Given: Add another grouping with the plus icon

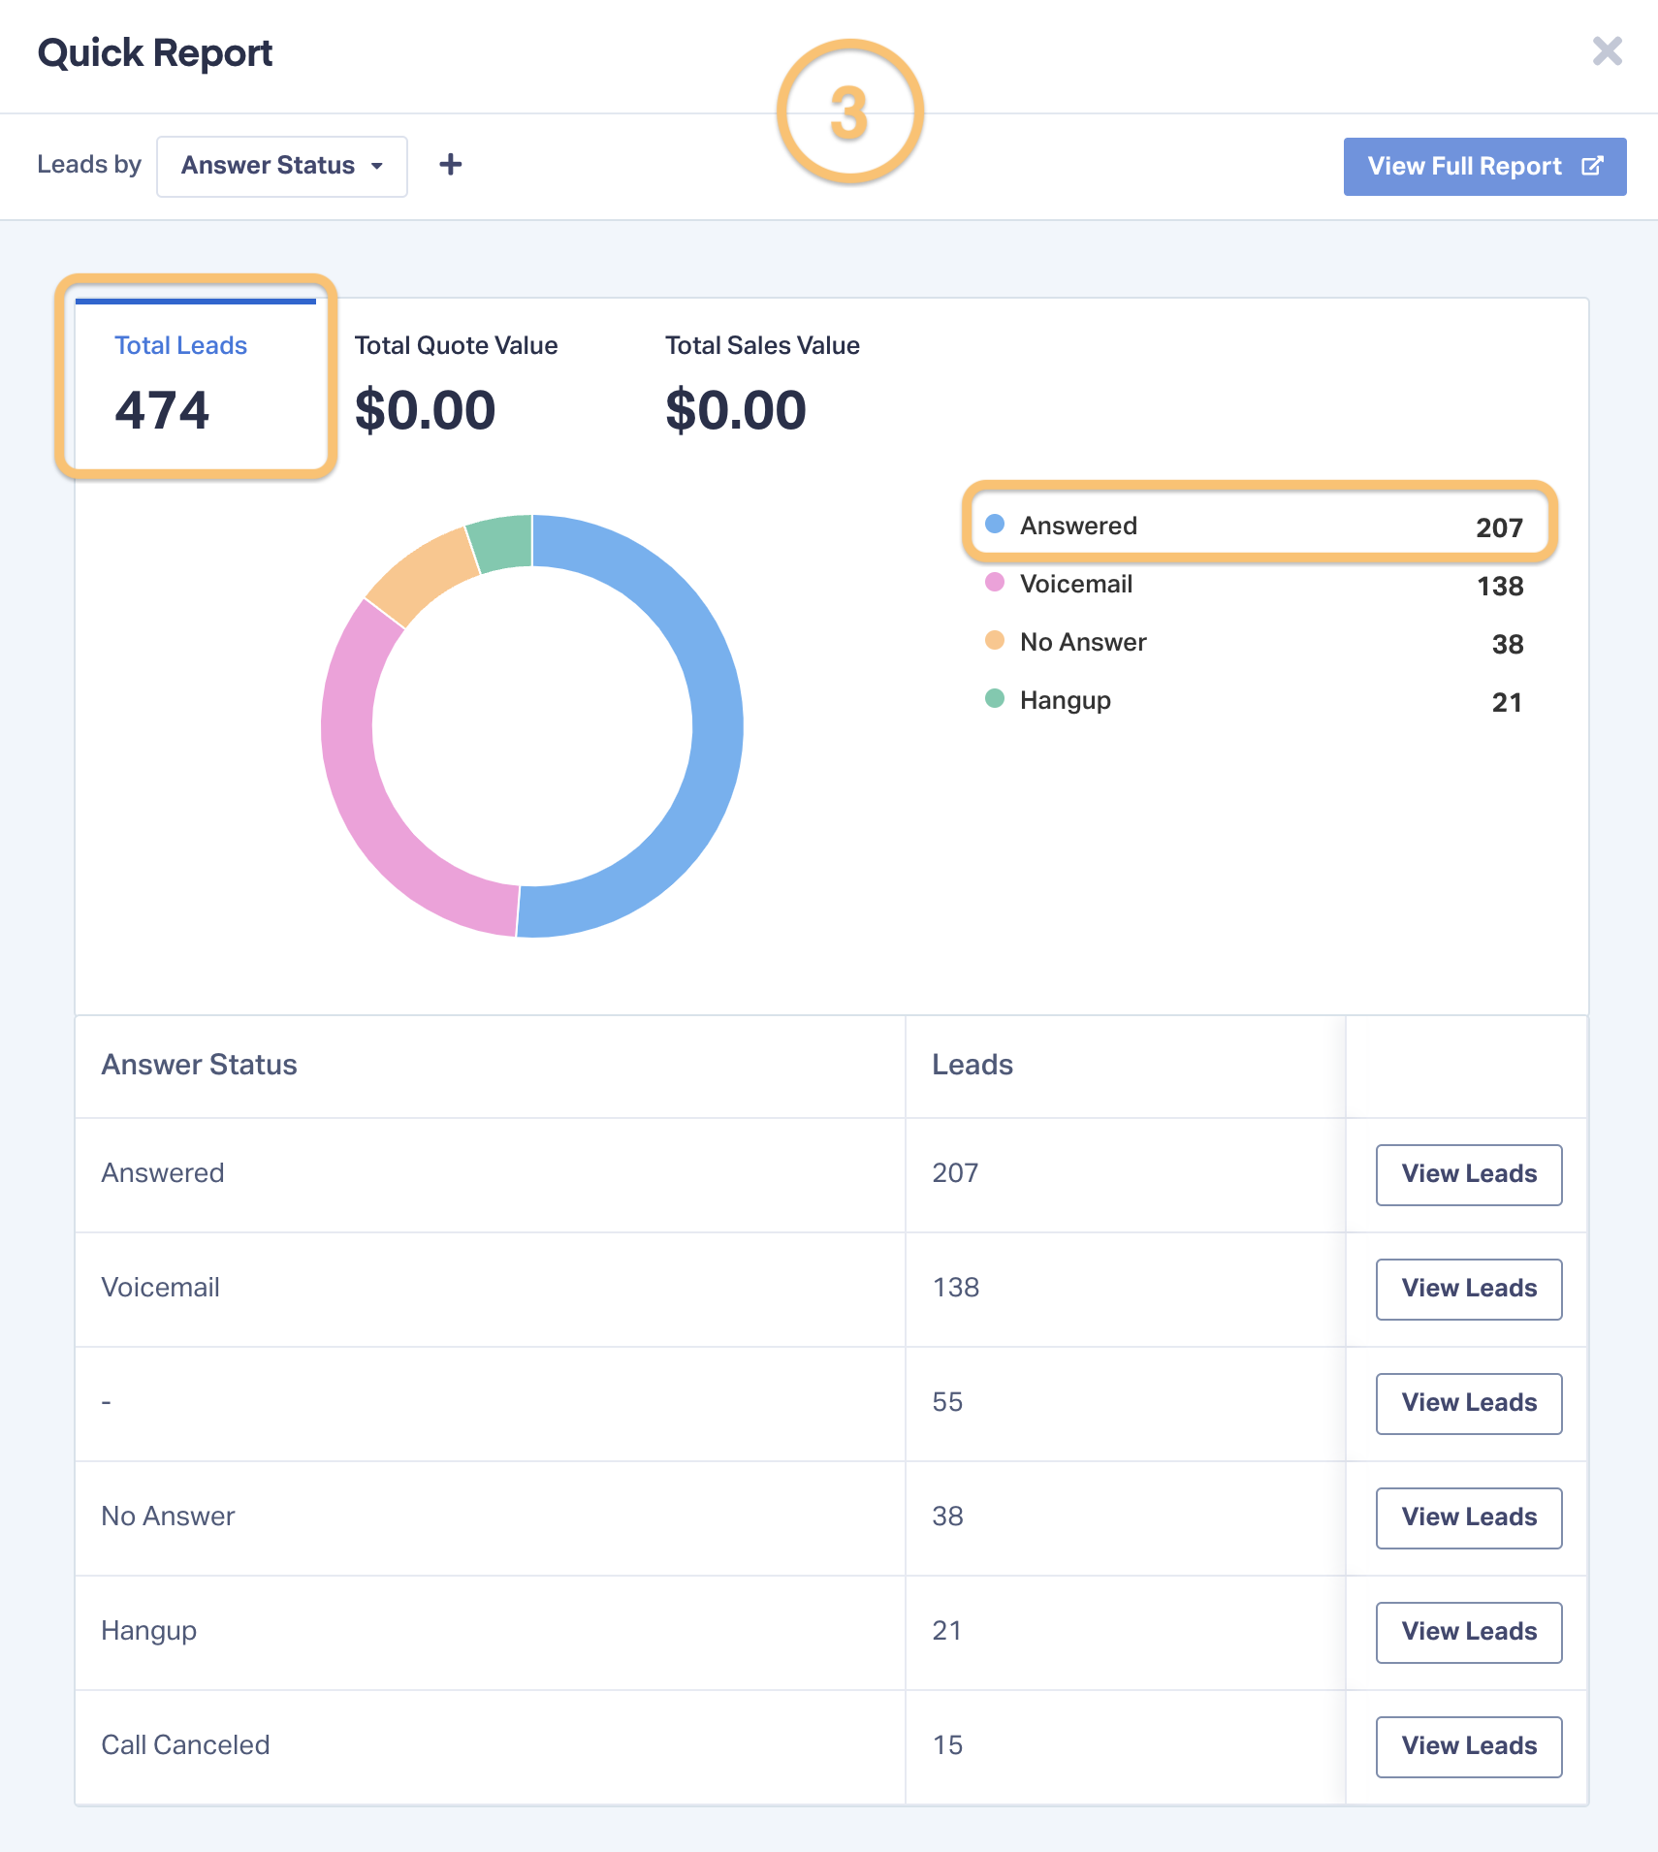Looking at the screenshot, I should pos(450,165).
